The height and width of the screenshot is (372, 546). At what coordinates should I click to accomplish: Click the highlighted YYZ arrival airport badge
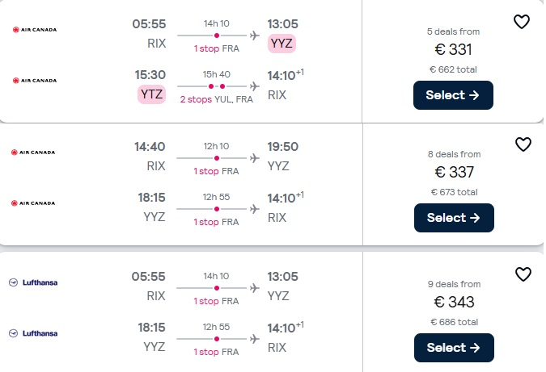coord(281,44)
